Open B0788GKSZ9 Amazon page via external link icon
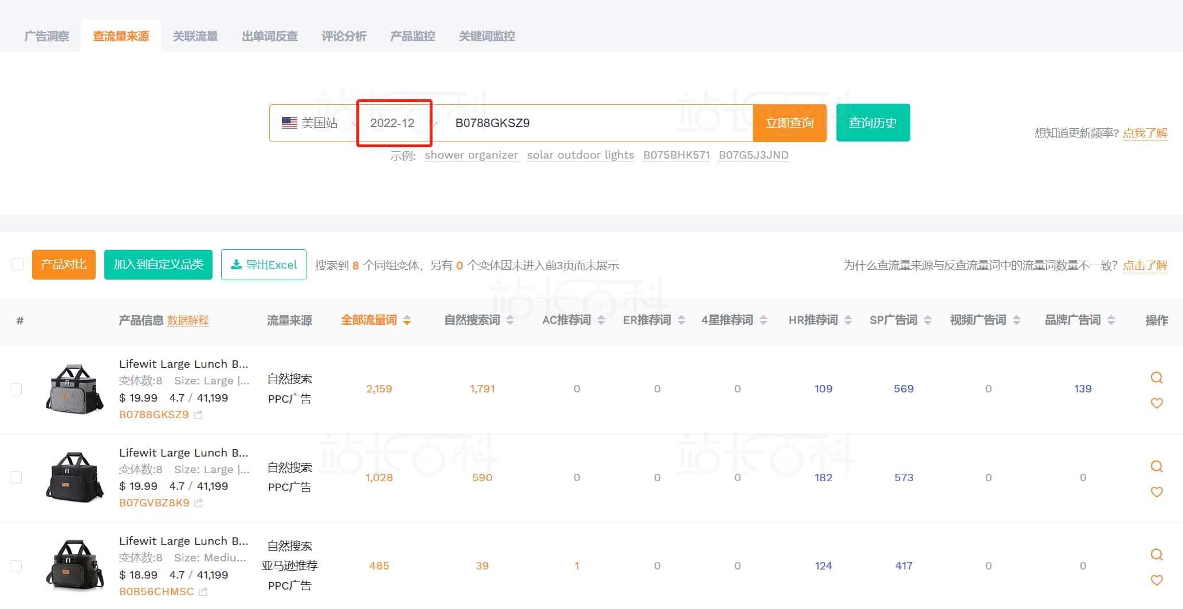This screenshot has width=1183, height=609. tap(198, 414)
